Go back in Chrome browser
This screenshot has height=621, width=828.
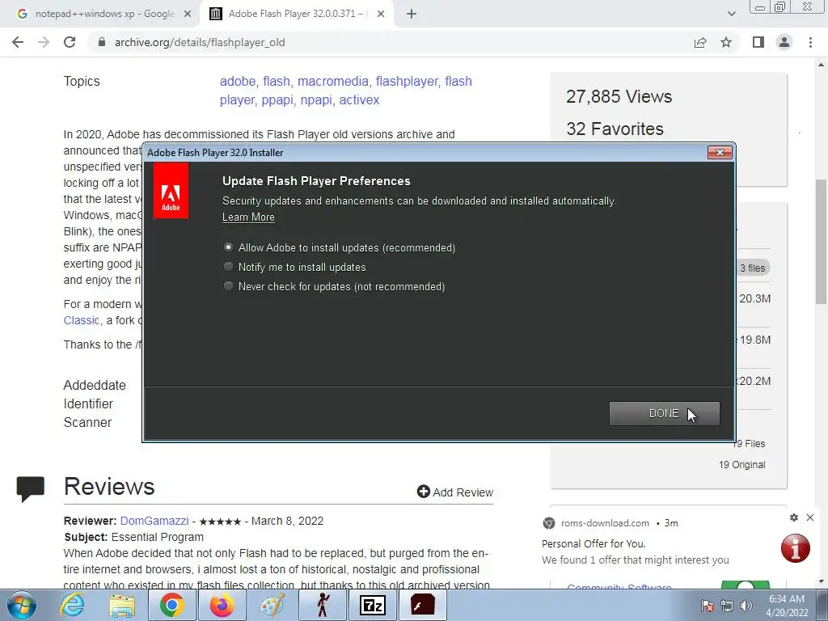(x=18, y=42)
